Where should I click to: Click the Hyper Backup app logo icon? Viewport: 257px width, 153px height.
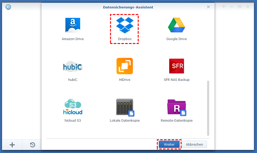tap(8, 7)
